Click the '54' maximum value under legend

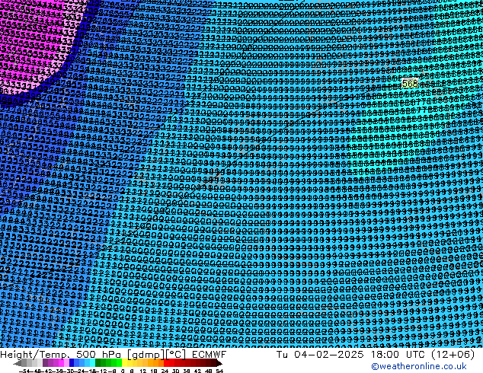pyautogui.click(x=219, y=371)
